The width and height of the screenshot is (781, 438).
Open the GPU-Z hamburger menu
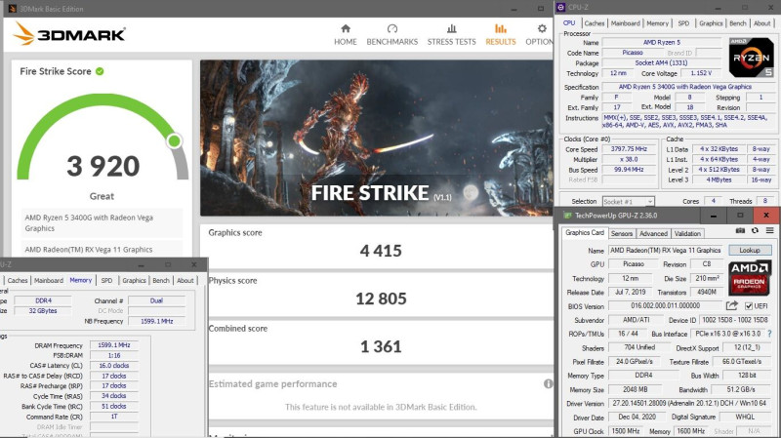pyautogui.click(x=769, y=230)
